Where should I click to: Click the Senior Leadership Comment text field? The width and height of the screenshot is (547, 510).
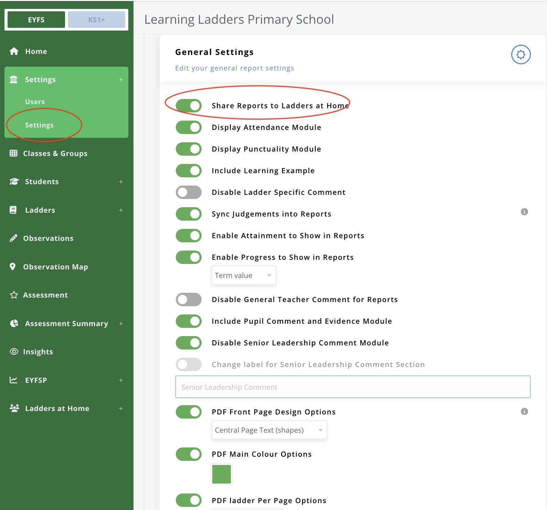click(x=353, y=387)
